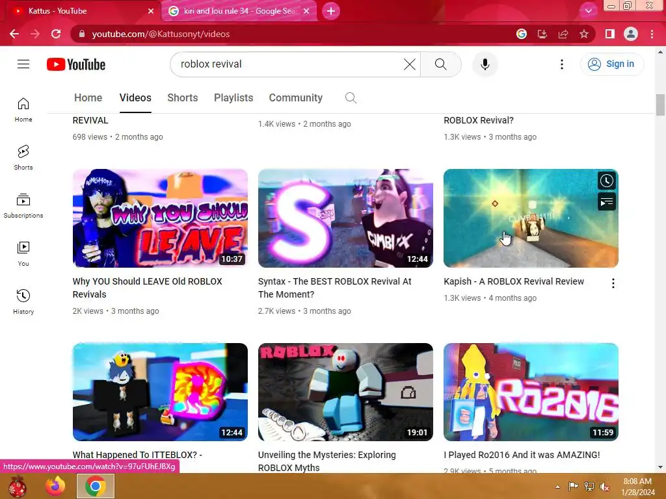Image resolution: width=666 pixels, height=499 pixels.
Task: Open "Kapish - A ROBLOX Revival Review" title
Action: coord(514,281)
